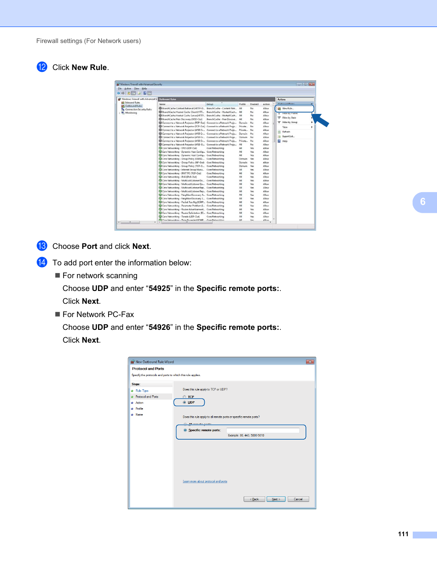Expand the Monitoring tree node arrow
This screenshot has height=565, width=437.
119,113
